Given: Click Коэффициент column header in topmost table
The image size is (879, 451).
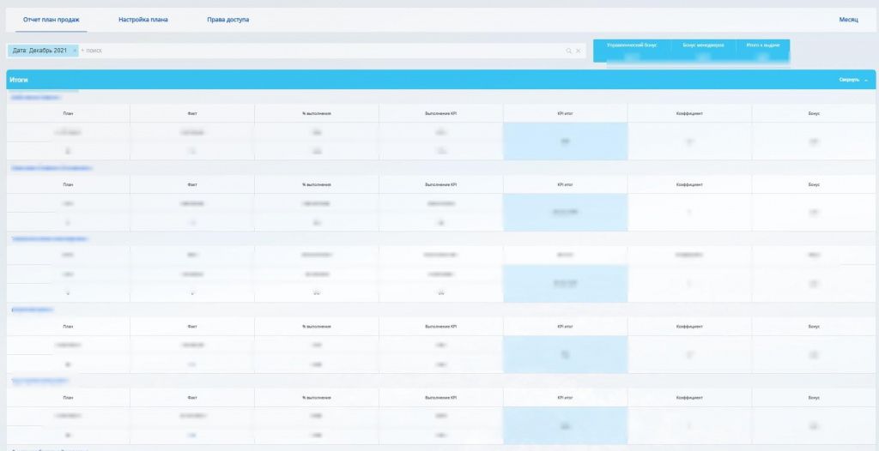Looking at the screenshot, I should click(689, 113).
